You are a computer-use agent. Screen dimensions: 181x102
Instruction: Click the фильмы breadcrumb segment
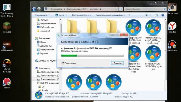[x=94, y=9]
